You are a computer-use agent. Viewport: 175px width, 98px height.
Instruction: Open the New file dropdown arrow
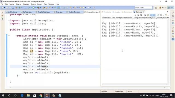point(5,8)
